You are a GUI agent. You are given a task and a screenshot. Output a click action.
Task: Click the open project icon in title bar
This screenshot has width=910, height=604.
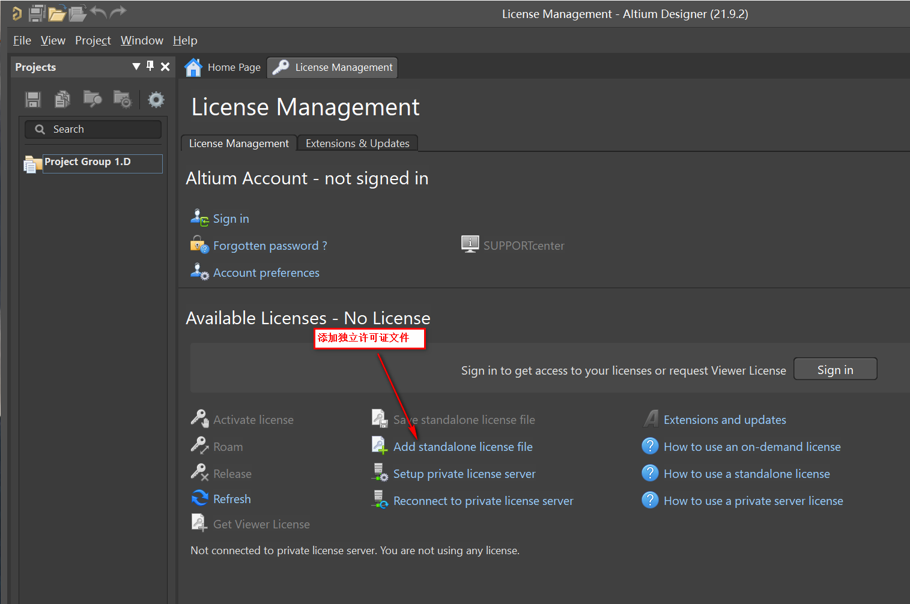coord(77,13)
